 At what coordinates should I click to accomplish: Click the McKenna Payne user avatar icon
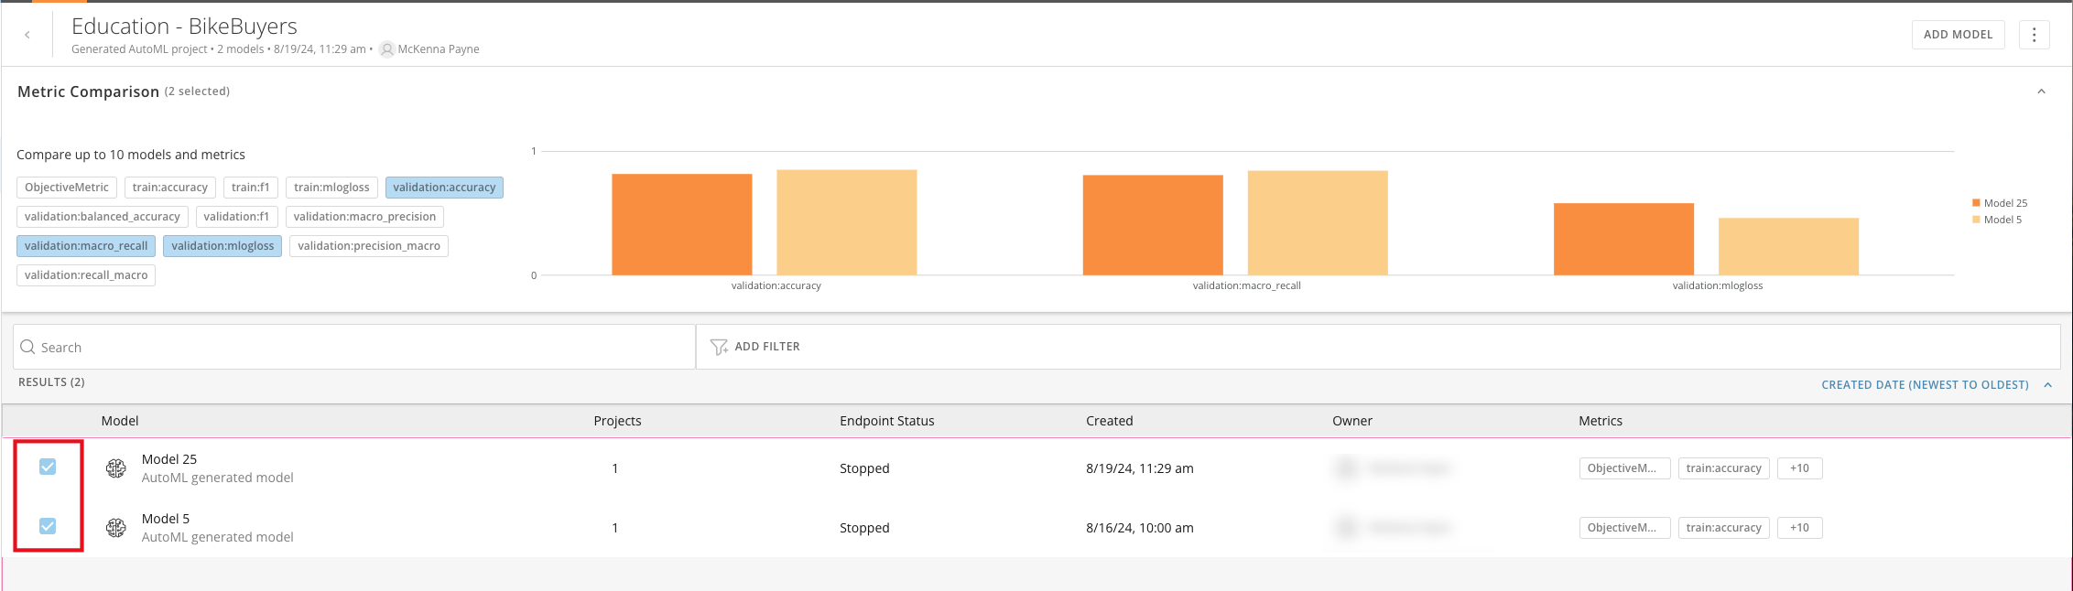387,49
